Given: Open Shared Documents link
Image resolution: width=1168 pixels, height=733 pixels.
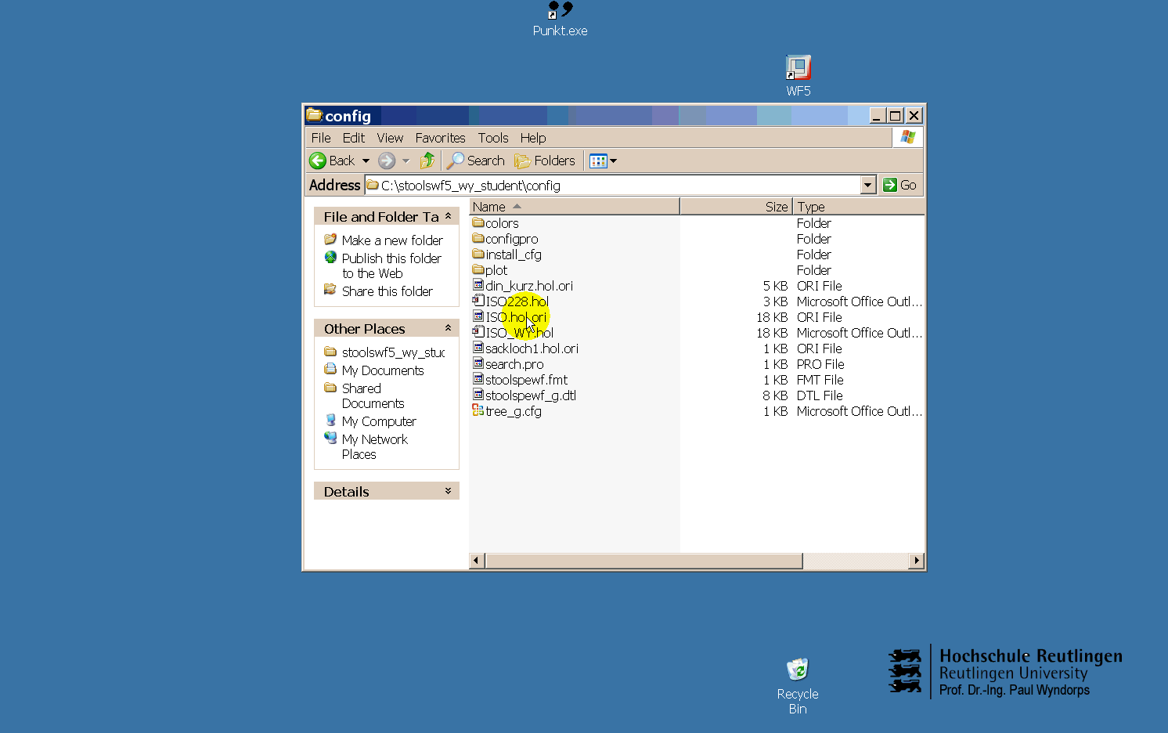Looking at the screenshot, I should [373, 395].
